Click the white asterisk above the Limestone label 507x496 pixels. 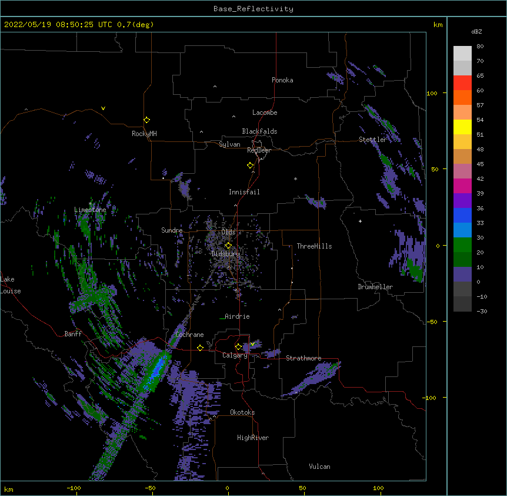click(x=90, y=204)
